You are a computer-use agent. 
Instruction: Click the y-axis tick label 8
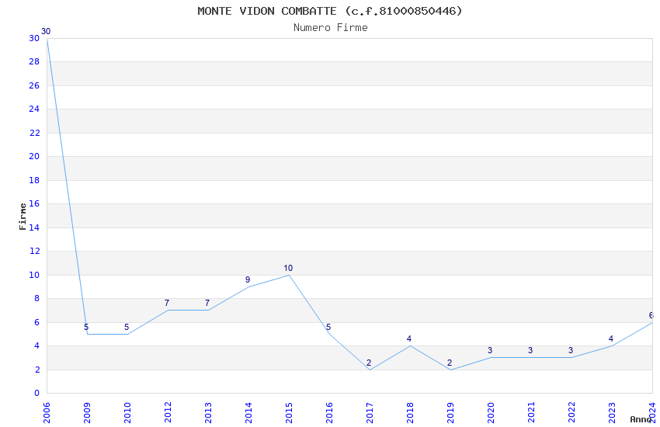coord(37,299)
